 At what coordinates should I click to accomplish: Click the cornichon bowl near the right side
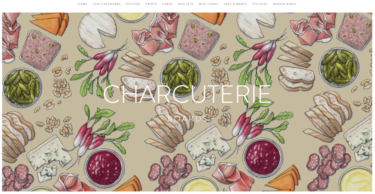339,67
